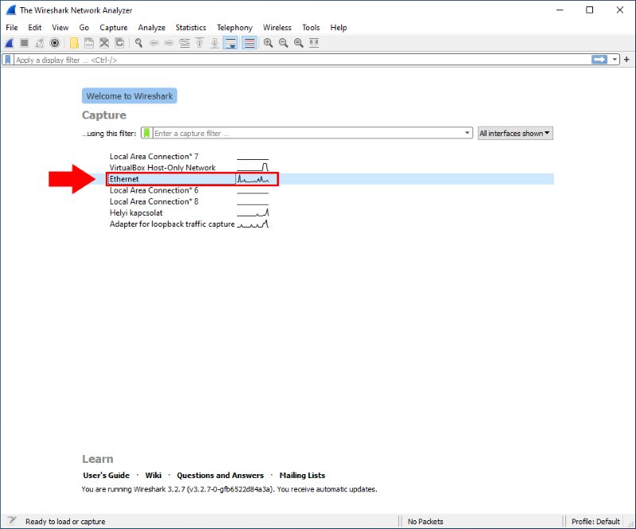Image resolution: width=636 pixels, height=529 pixels.
Task: Open the Capture menu
Action: click(114, 28)
